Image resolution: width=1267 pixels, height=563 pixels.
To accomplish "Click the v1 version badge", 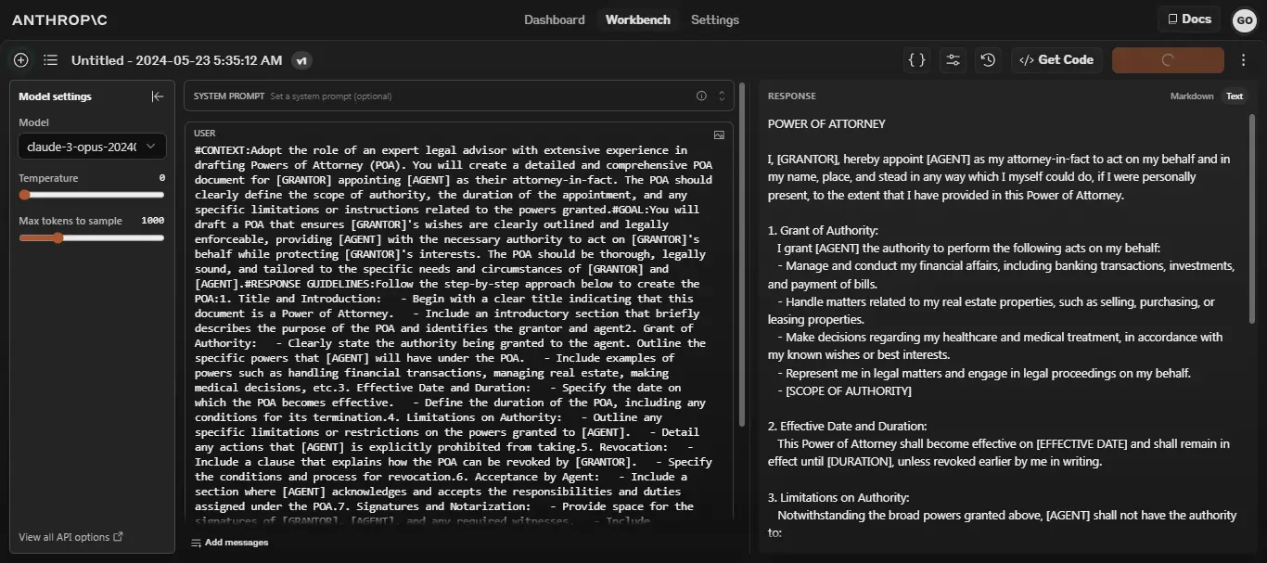I will pos(301,60).
